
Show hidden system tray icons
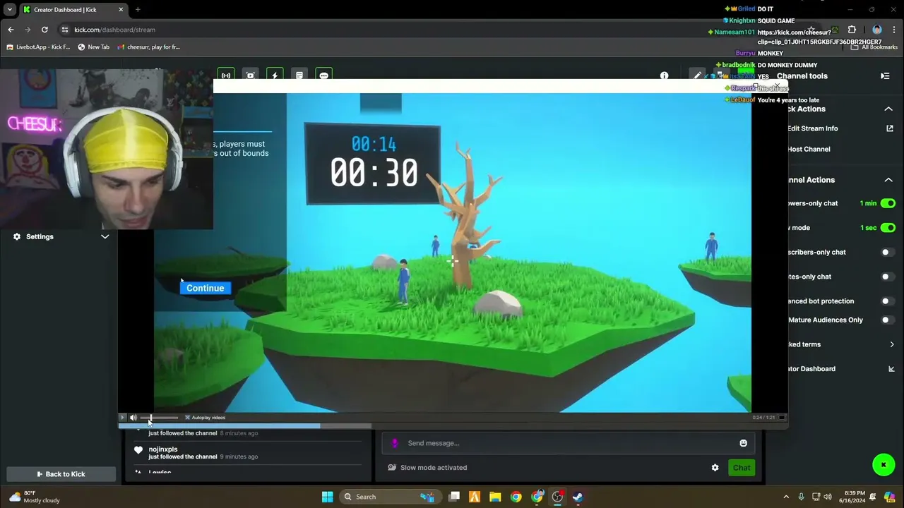point(785,497)
